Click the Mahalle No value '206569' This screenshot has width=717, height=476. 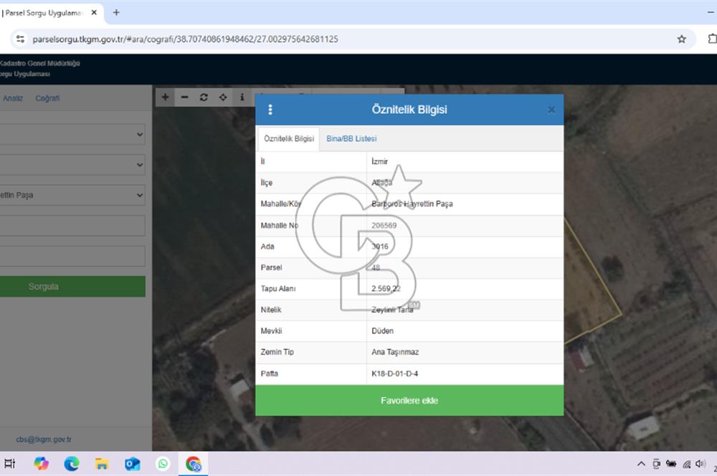[384, 225]
